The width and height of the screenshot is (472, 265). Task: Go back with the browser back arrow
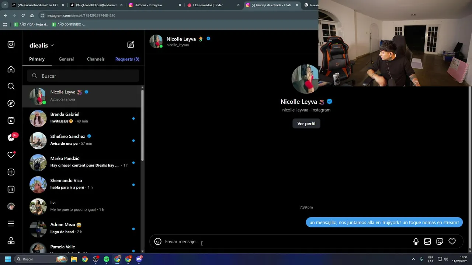coord(5,15)
